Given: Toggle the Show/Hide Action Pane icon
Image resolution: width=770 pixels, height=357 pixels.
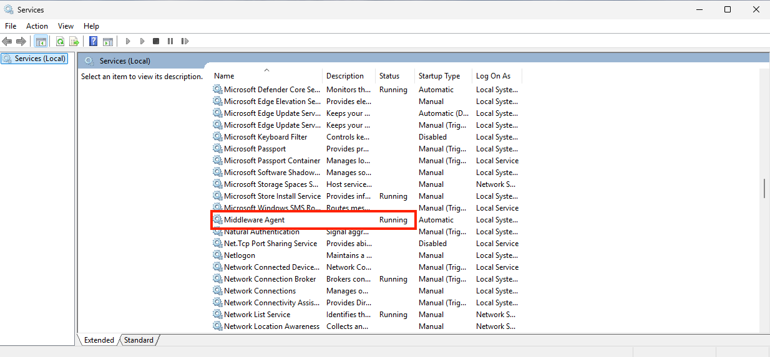Looking at the screenshot, I should pyautogui.click(x=108, y=41).
